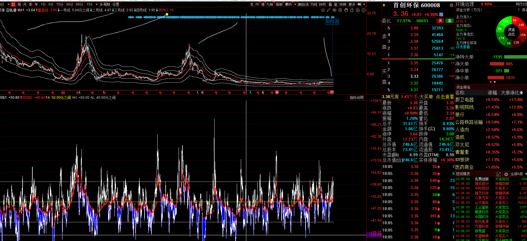Image resolution: width=527 pixels, height=241 pixels.
Task: Open the 多周期 multi-period view
Action: (105, 4)
